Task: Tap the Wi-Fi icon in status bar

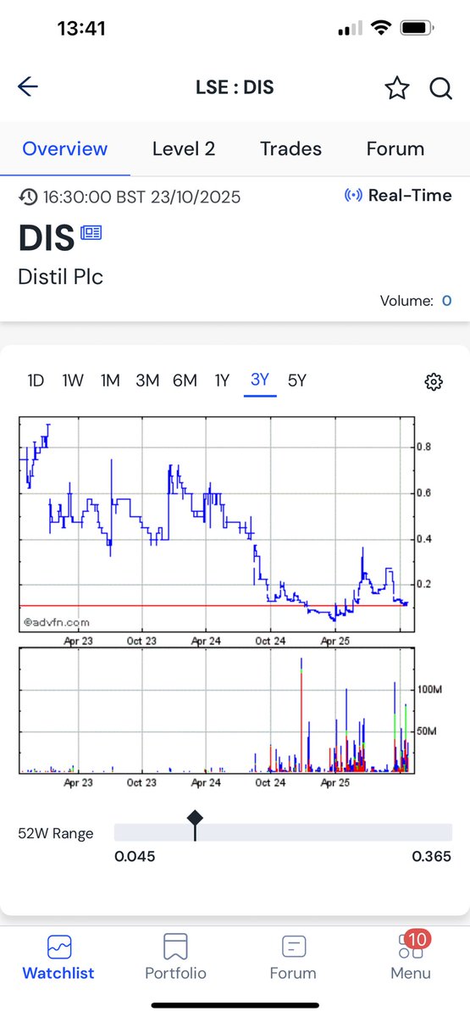Action: pos(381,28)
